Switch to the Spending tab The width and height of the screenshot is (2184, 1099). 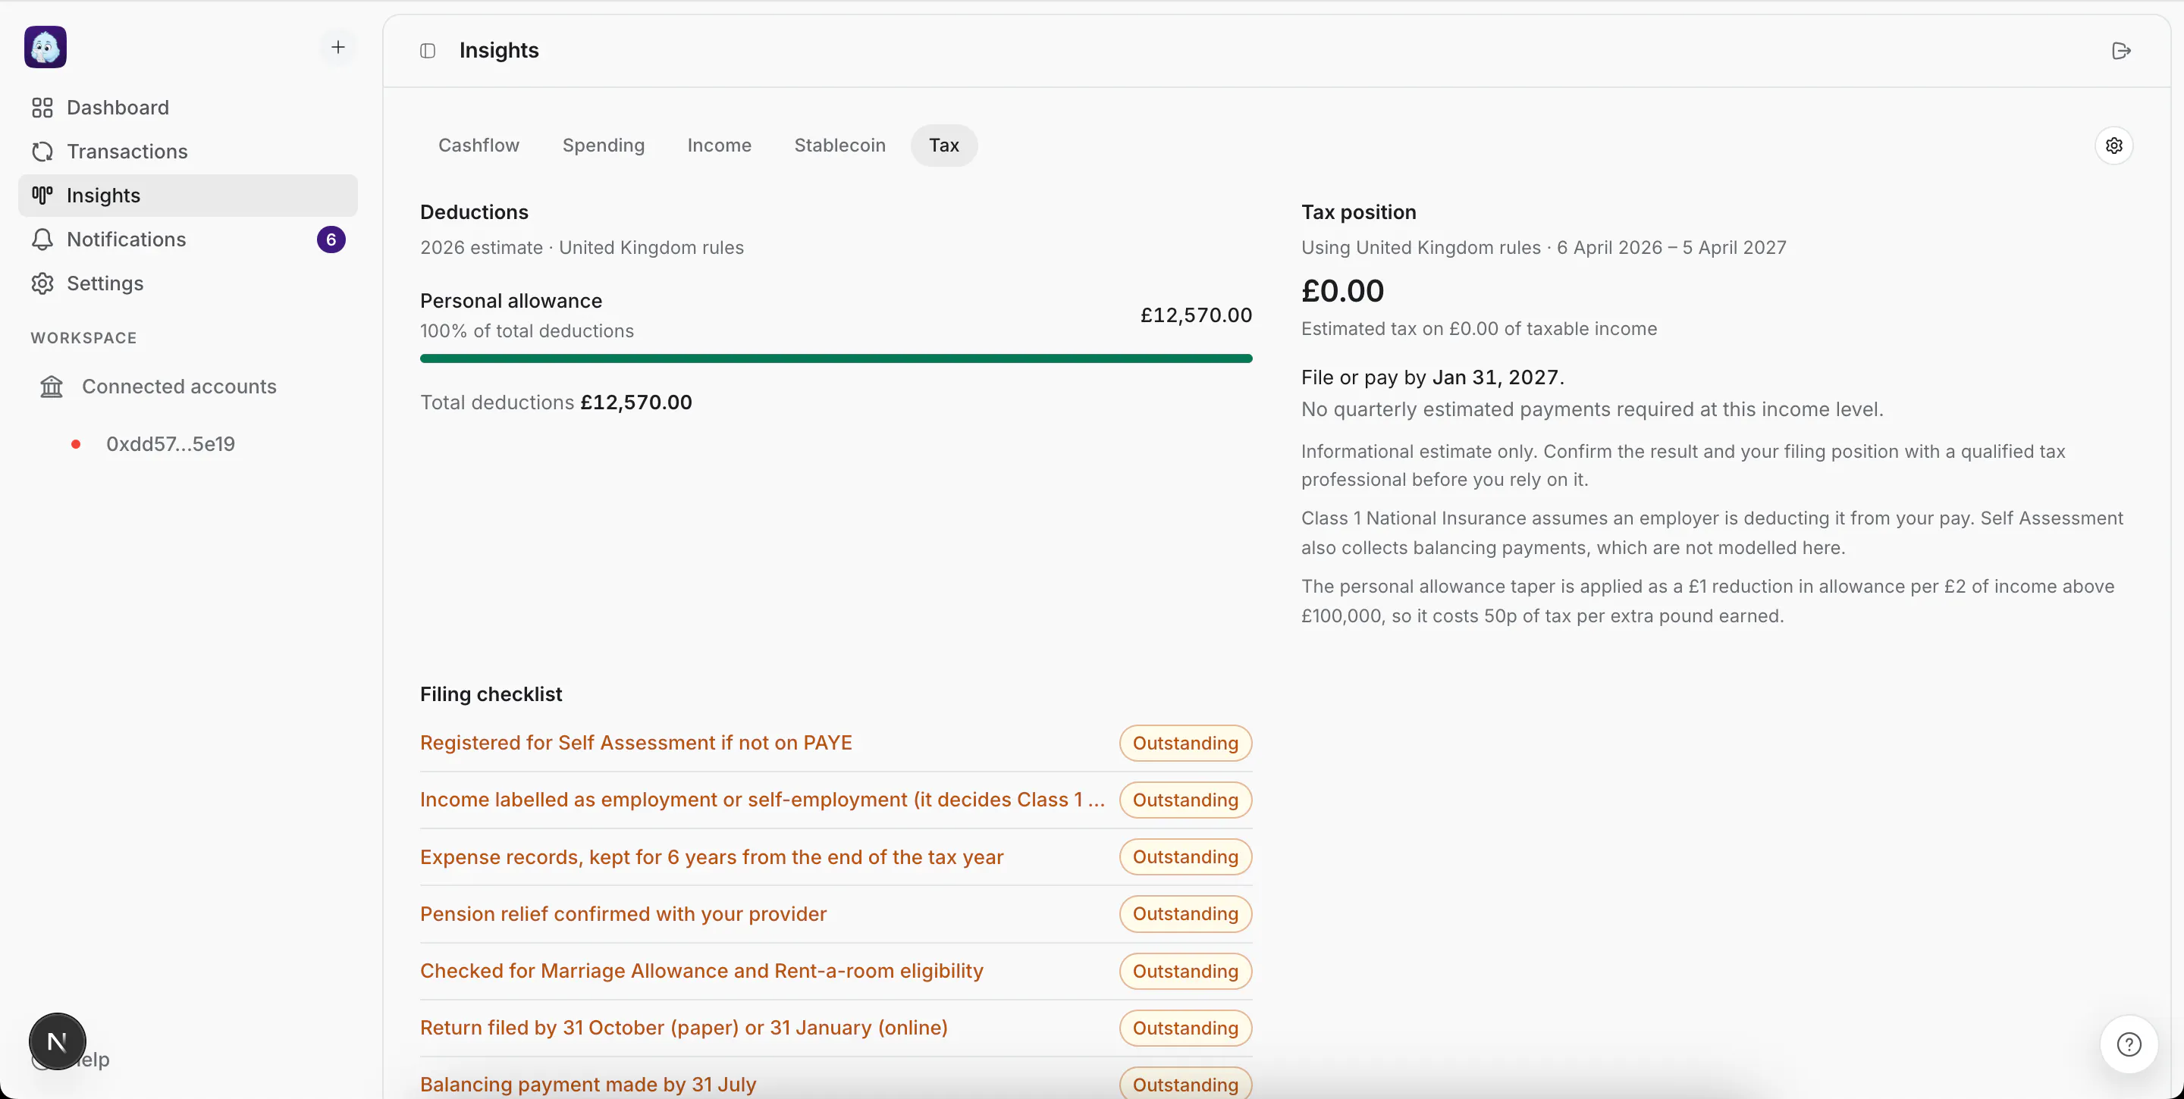point(604,146)
